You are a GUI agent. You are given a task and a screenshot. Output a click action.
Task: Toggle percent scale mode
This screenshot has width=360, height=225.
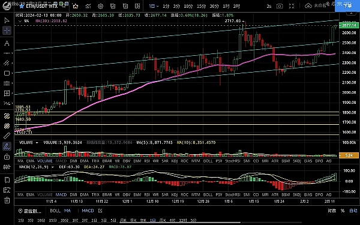click(x=343, y=211)
